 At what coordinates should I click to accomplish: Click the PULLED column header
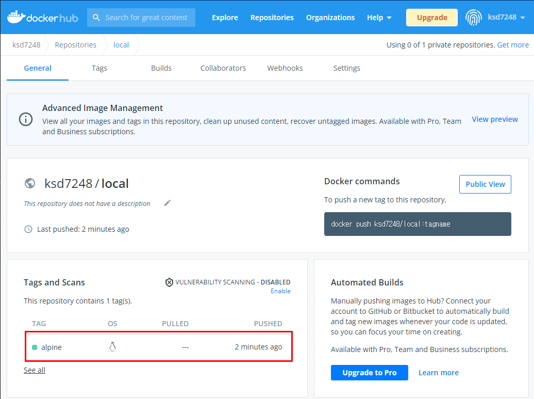point(175,324)
